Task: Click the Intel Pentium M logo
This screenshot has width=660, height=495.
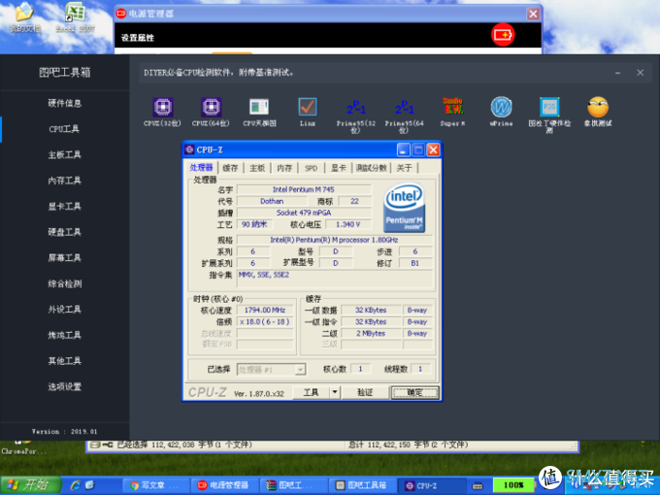Action: 404,207
